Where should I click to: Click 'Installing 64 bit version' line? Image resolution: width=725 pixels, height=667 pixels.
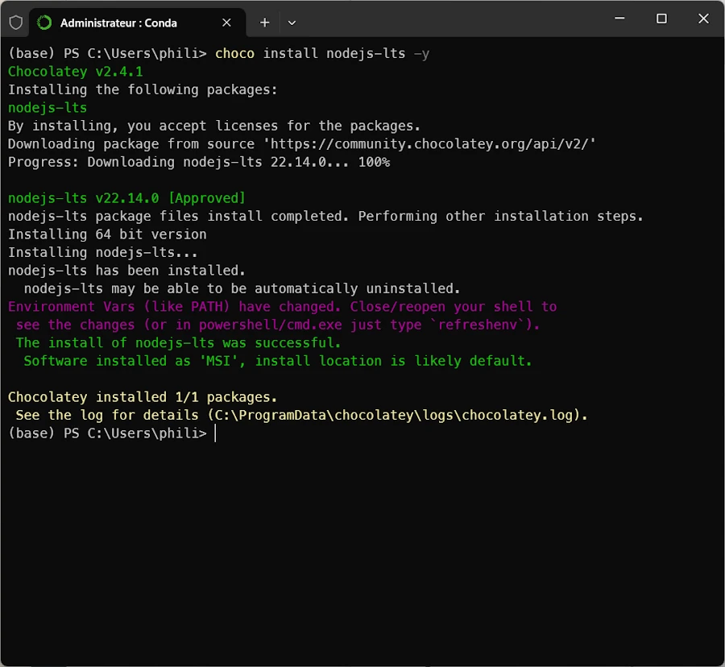click(x=107, y=234)
